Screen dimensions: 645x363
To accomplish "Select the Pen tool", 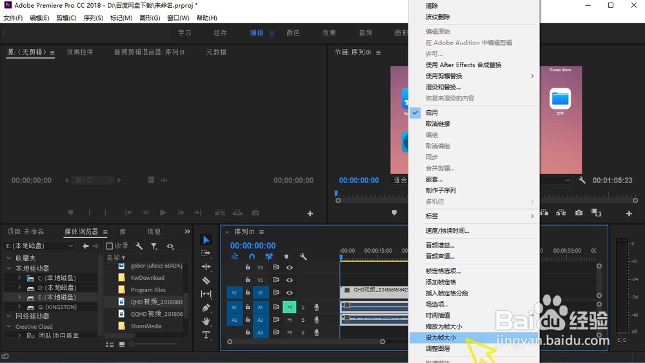I will (x=206, y=308).
